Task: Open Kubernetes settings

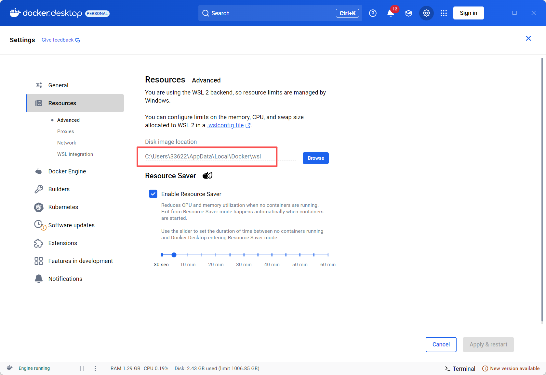Action: (75, 207)
